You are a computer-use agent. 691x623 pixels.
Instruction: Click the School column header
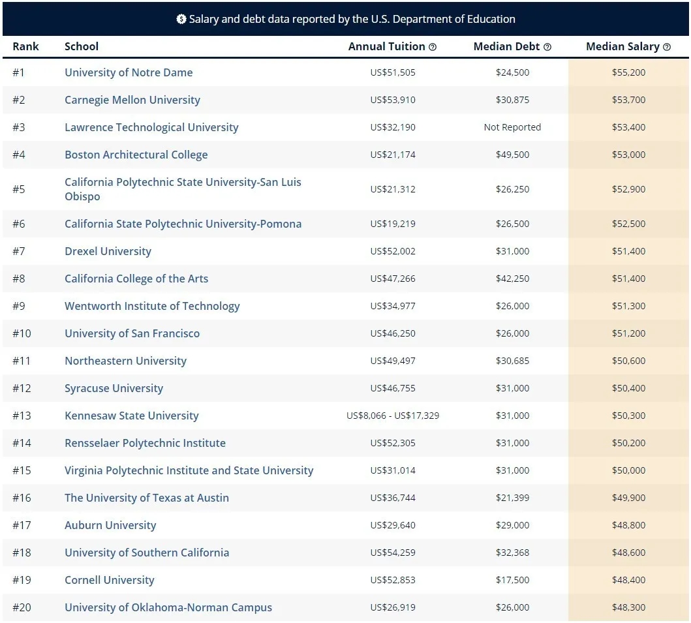point(82,46)
